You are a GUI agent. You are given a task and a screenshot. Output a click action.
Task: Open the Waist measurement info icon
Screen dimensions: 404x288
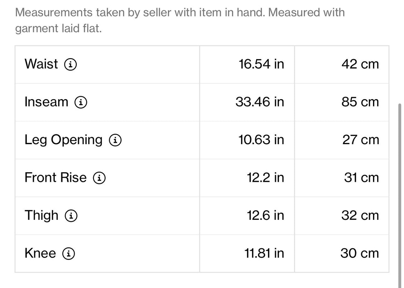click(70, 64)
